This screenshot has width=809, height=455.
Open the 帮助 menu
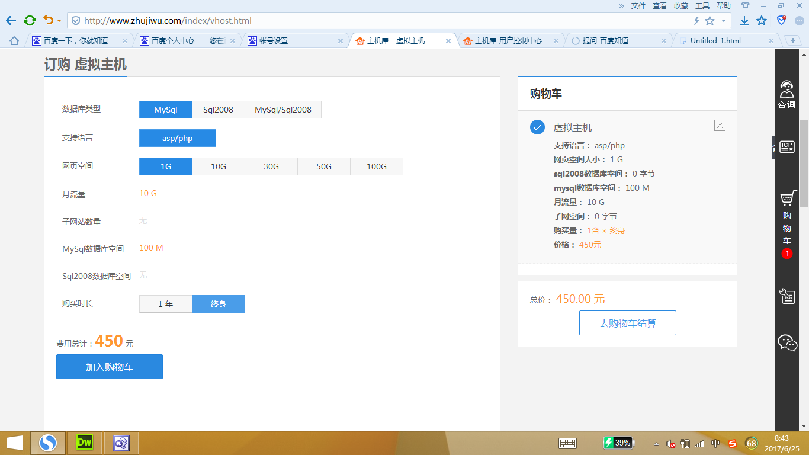[724, 5]
